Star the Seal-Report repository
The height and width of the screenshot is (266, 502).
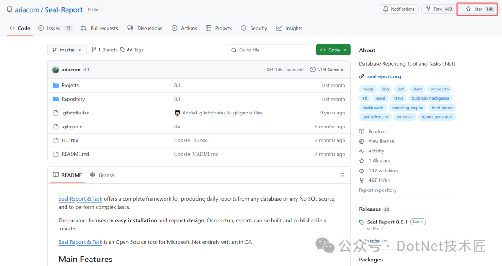pos(474,9)
